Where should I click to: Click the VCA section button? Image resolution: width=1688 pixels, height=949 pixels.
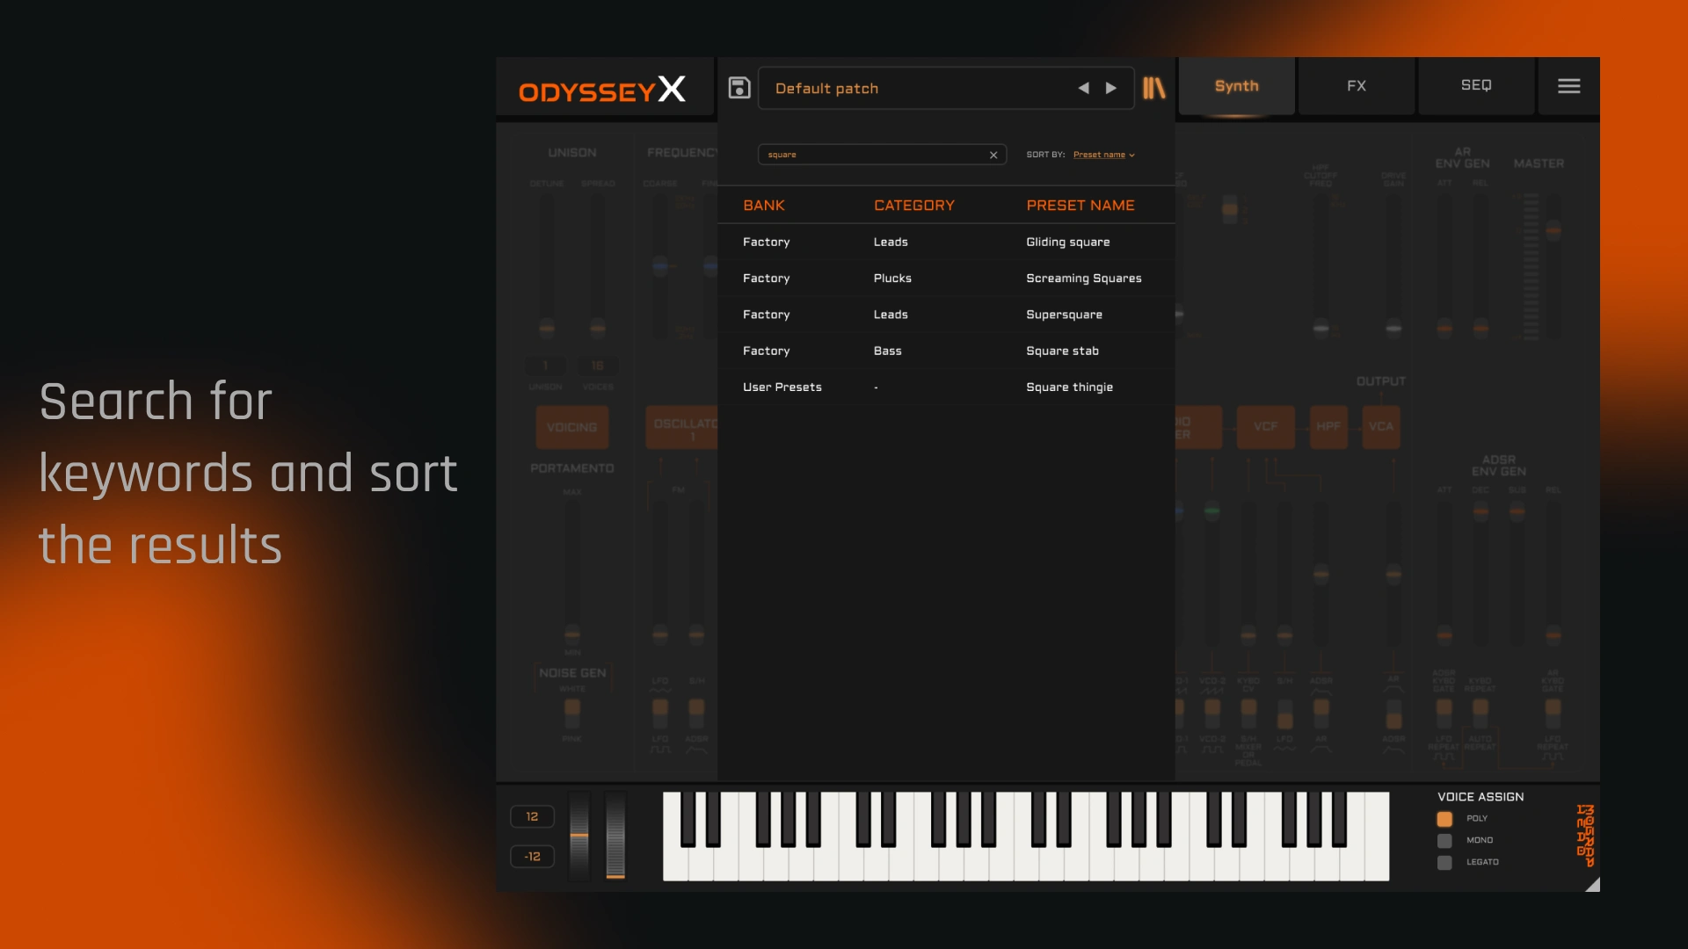point(1380,427)
